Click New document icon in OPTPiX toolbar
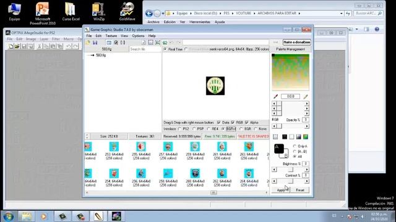Image resolution: width=396 pixels, height=222 pixels. click(x=11, y=46)
